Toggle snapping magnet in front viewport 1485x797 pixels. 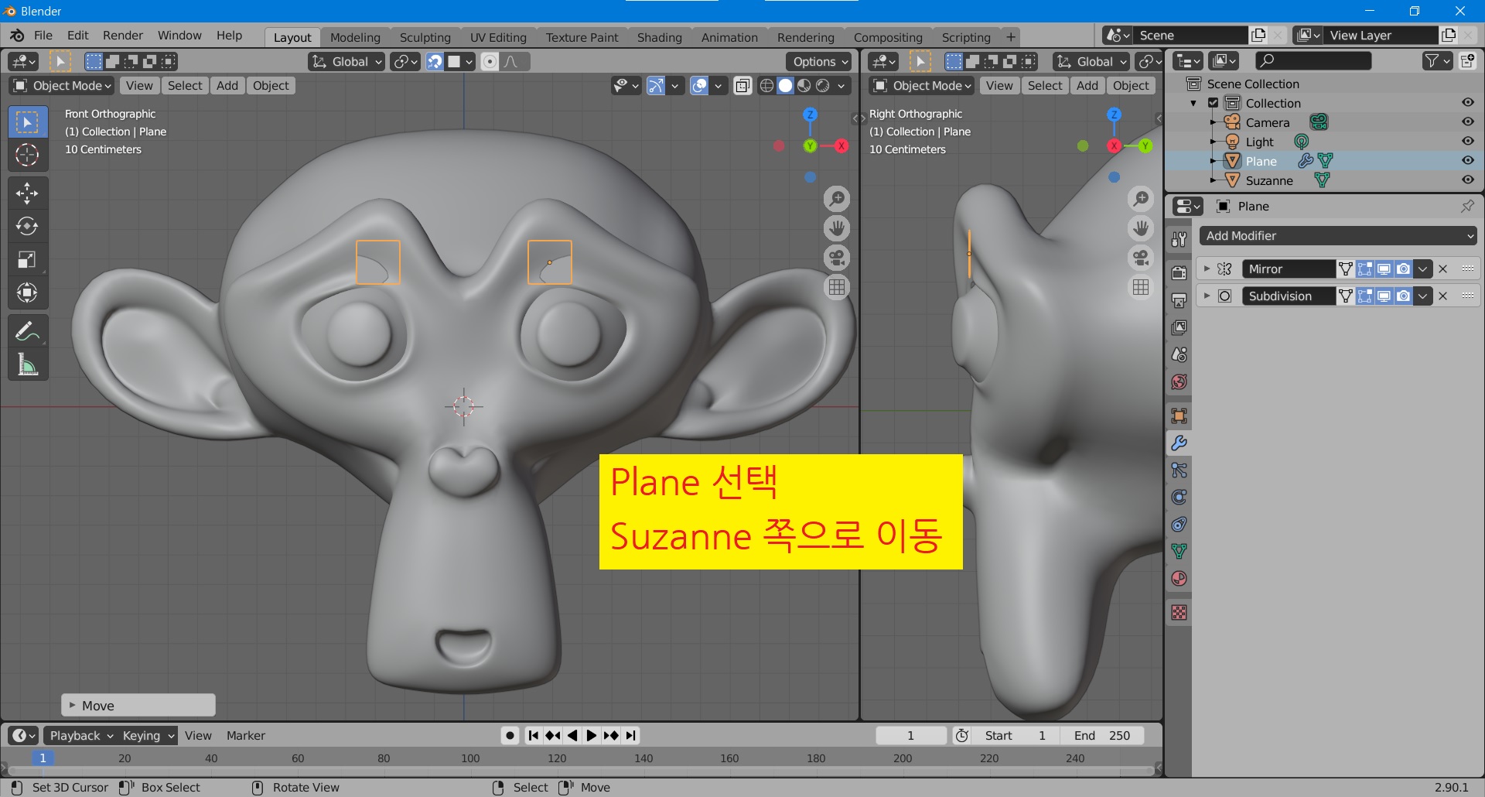435,62
